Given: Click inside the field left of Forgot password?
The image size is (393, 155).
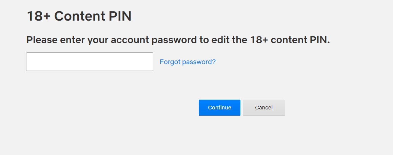Looking at the screenshot, I should (90, 62).
